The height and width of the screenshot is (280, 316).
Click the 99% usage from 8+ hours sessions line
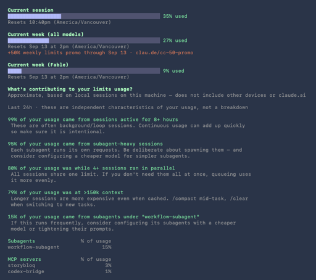pos(93,120)
